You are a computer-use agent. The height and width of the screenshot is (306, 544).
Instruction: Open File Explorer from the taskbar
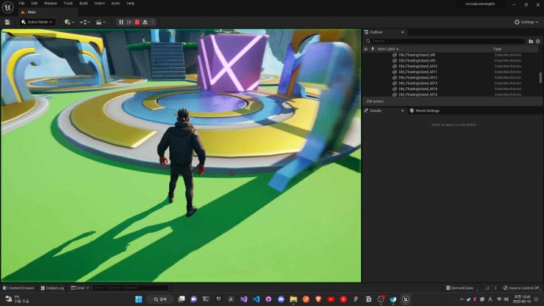294,299
